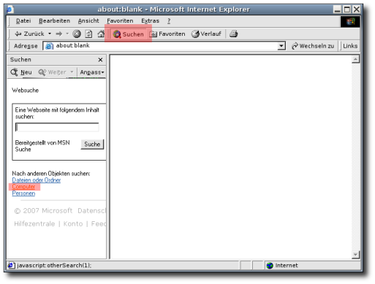Click the Wechseln zu button
This screenshot has height=284, width=375.
pyautogui.click(x=313, y=46)
